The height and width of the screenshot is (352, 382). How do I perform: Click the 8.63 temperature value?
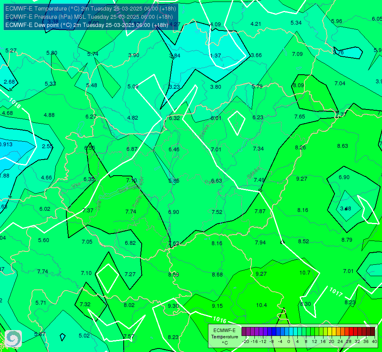(x=342, y=146)
